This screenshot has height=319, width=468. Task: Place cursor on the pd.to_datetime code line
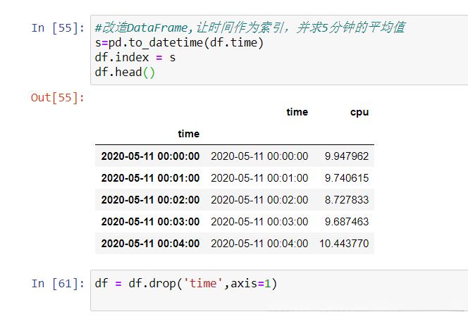pyautogui.click(x=179, y=43)
